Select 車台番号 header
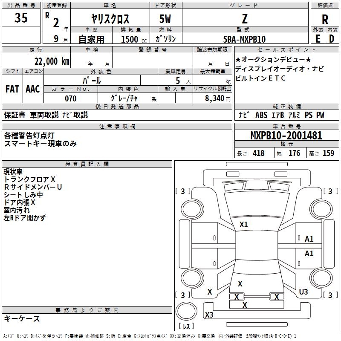Viewport: 341px width, 341px height. click(287, 126)
